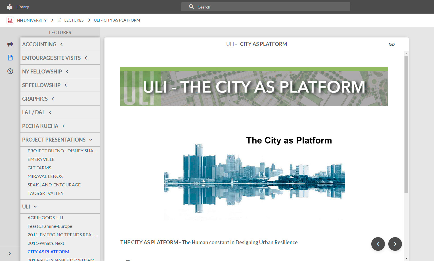Click the HH University logo icon
The image size is (434, 261).
(x=10, y=20)
